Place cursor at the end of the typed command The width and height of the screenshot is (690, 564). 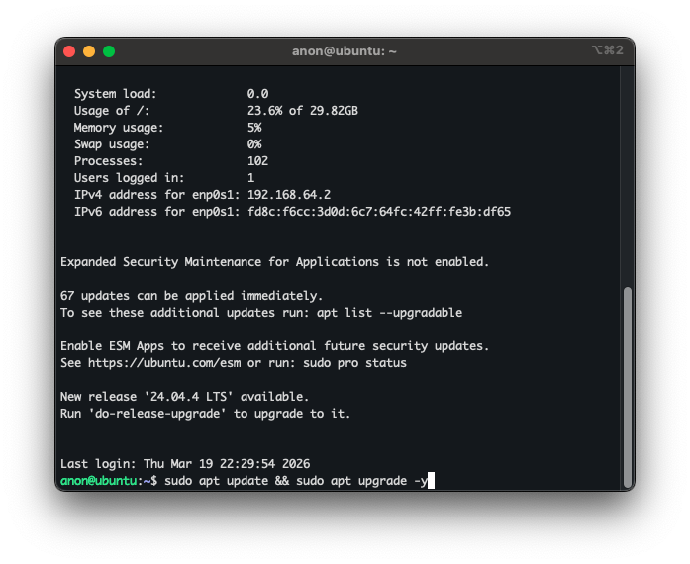pos(432,481)
